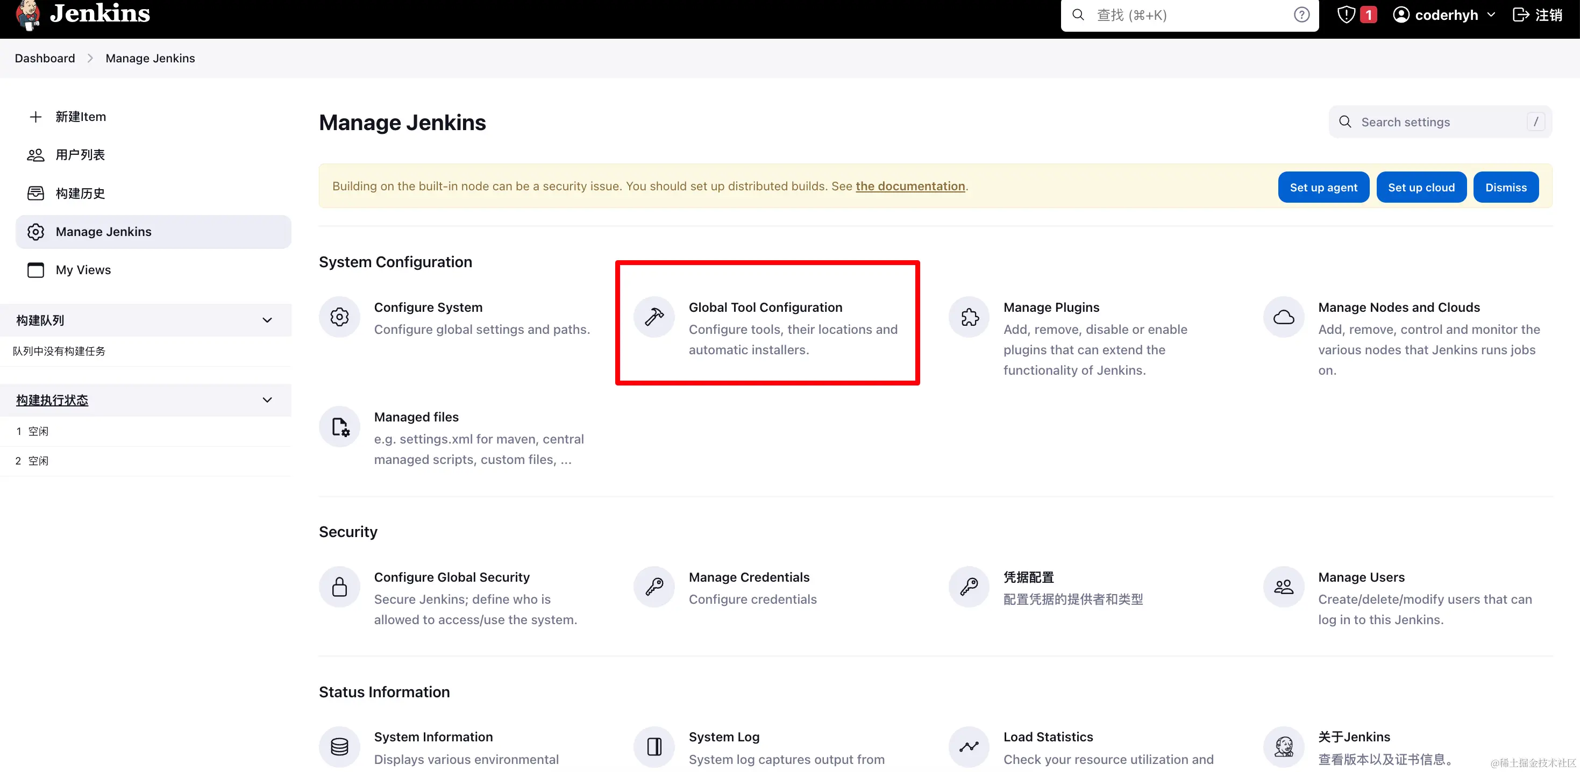This screenshot has height=772, width=1580.
Task: Collapse the 构建队列 panel chevron
Action: click(x=267, y=320)
